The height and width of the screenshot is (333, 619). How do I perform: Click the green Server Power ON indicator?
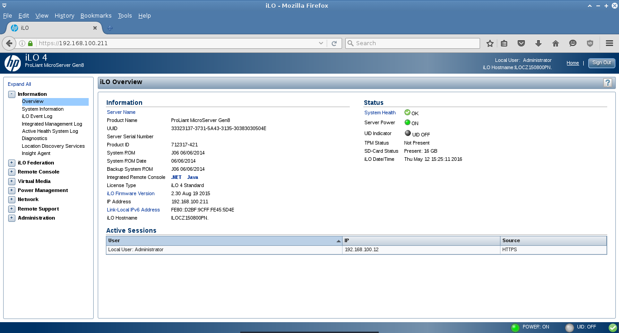[x=407, y=122]
